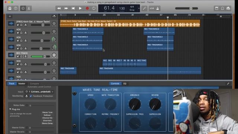Viewport: 238px width, 134px height.
Task: Switch to the Master tab
Action: (22, 83)
